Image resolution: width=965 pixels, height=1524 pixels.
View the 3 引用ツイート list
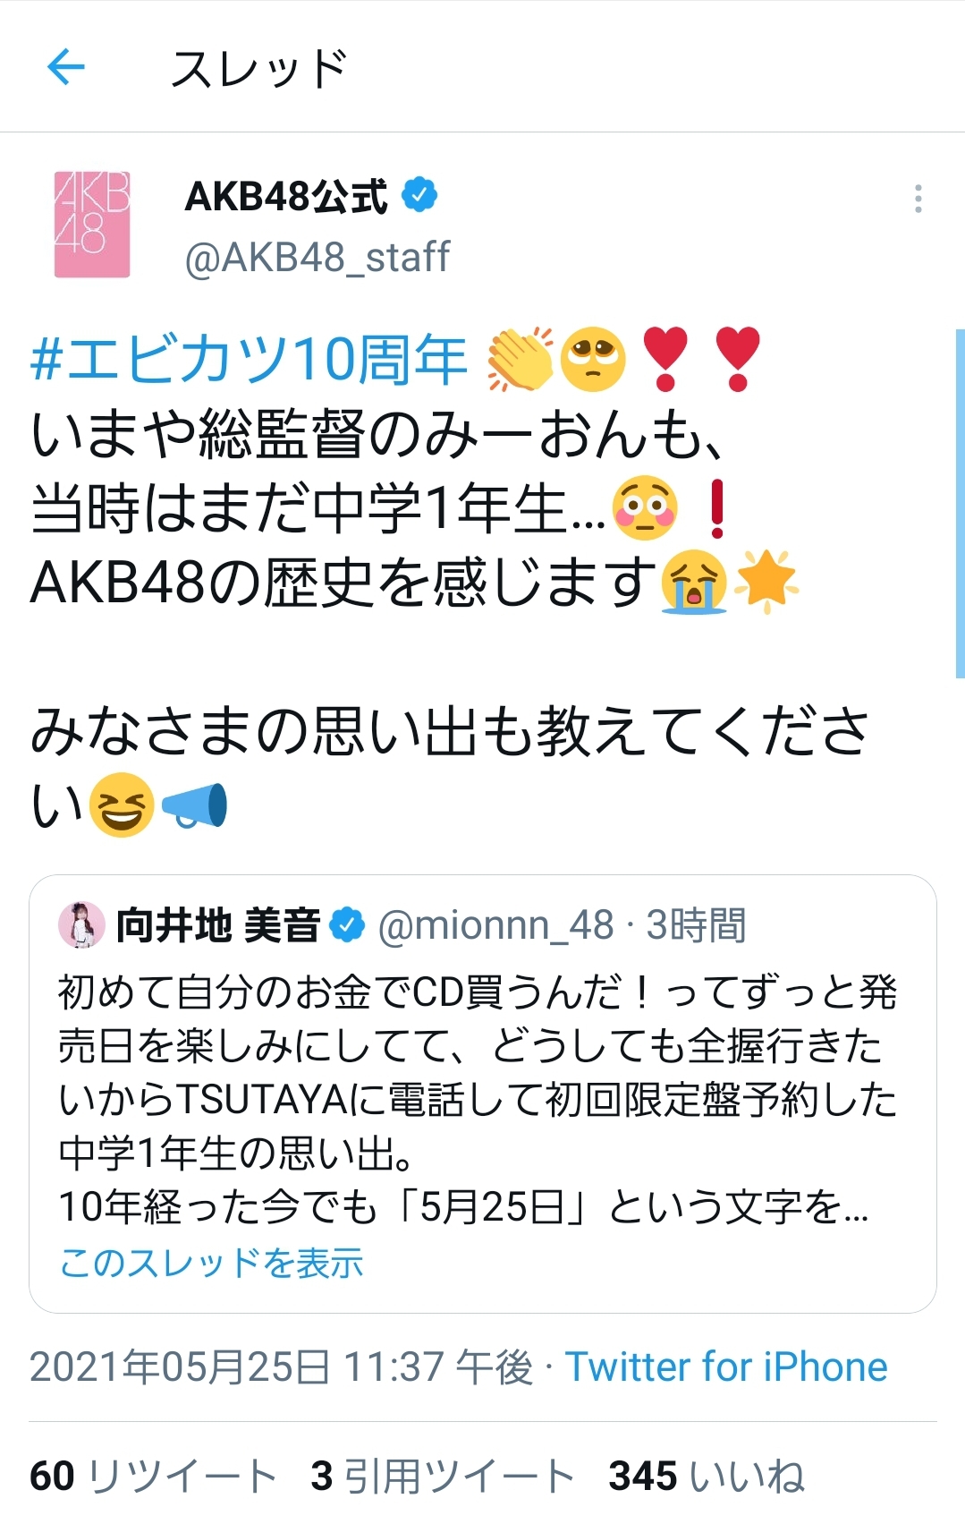pyautogui.click(x=442, y=1476)
